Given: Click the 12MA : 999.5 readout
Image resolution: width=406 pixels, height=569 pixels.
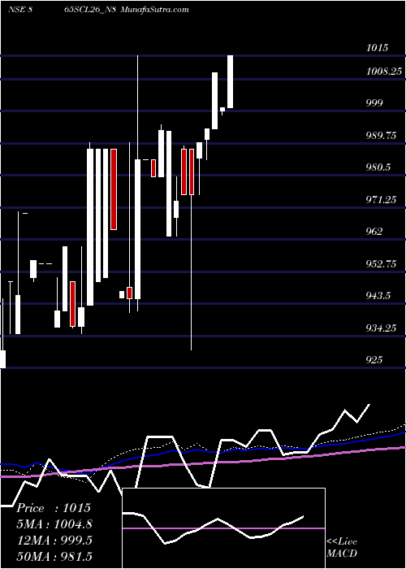Looking at the screenshot, I should pyautogui.click(x=54, y=541).
